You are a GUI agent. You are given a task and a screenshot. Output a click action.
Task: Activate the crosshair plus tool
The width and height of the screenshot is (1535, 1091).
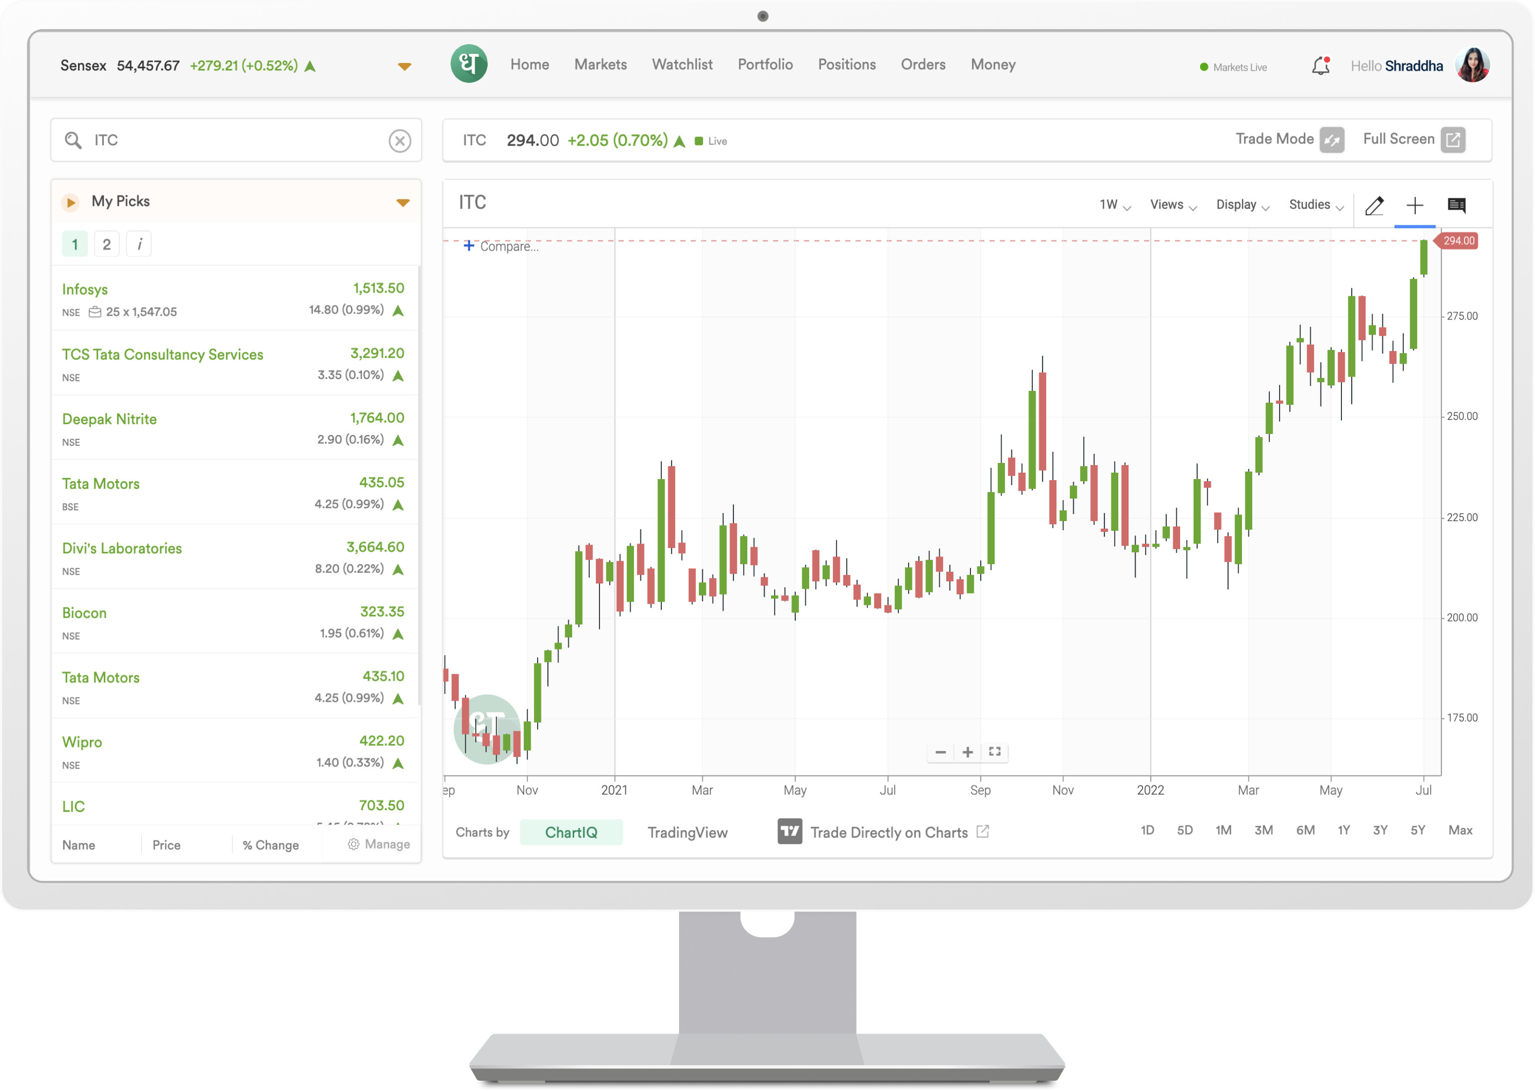tap(1415, 205)
